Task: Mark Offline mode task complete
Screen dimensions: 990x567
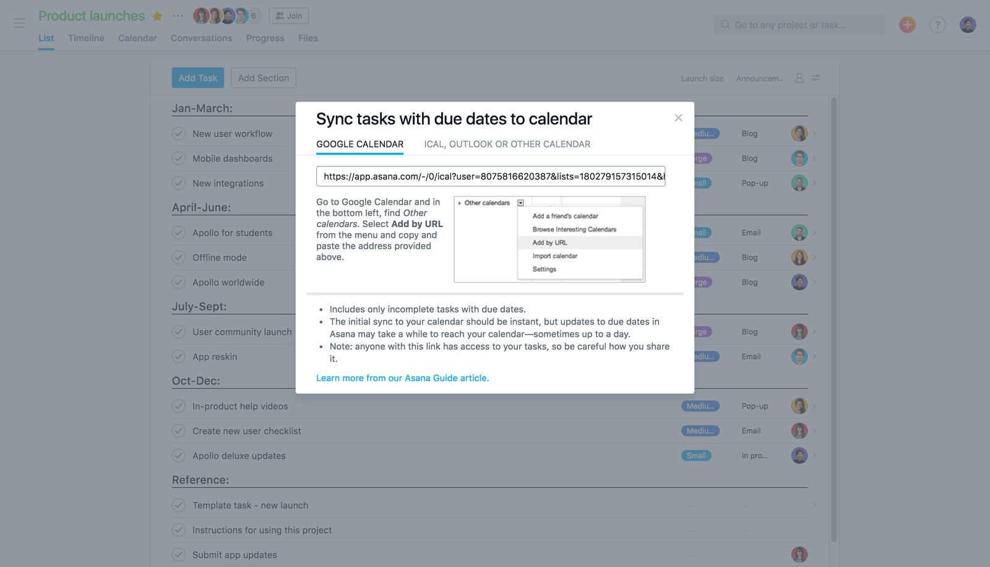Action: [179, 258]
